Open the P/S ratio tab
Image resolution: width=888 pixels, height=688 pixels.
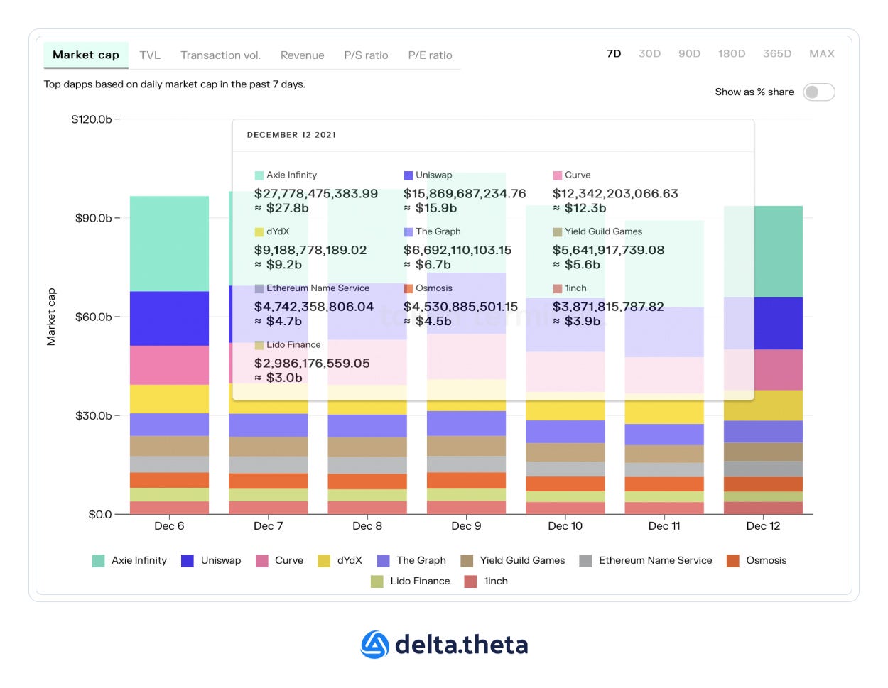click(x=366, y=55)
